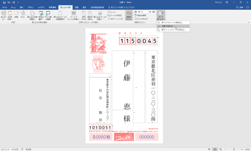This screenshot has height=151, width=251.
Task: Click the 住所ブロック (Address Block) icon
Action: click(x=84, y=15)
